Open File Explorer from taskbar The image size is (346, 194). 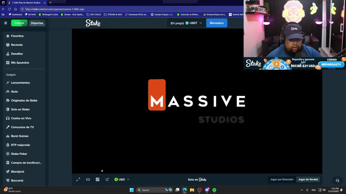click(192, 190)
